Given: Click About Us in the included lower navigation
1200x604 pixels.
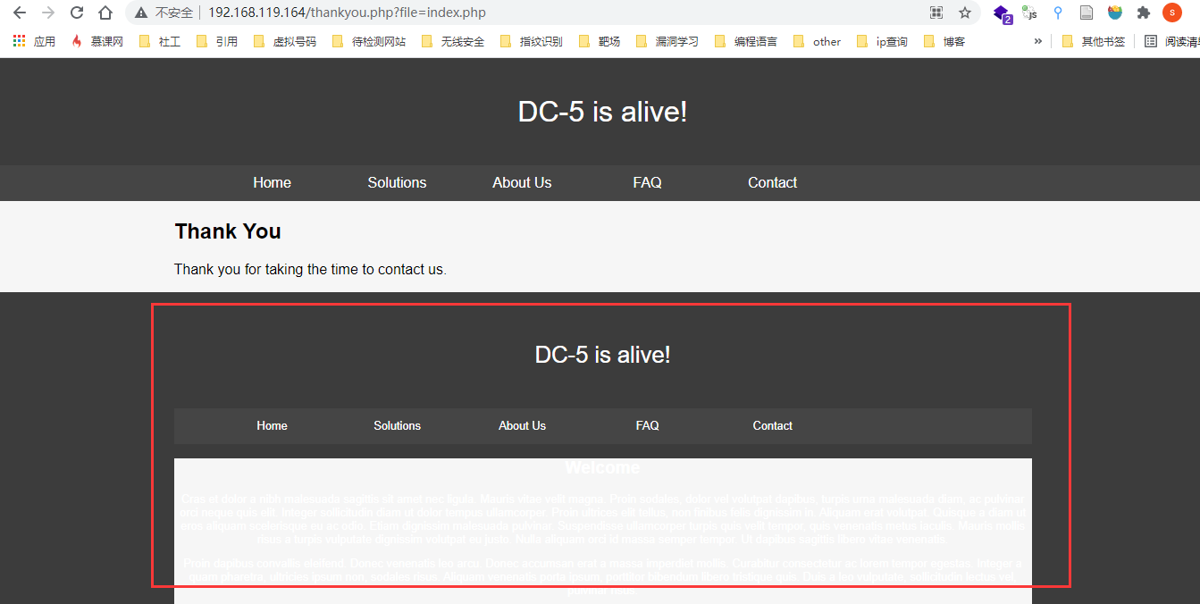Looking at the screenshot, I should [x=522, y=425].
